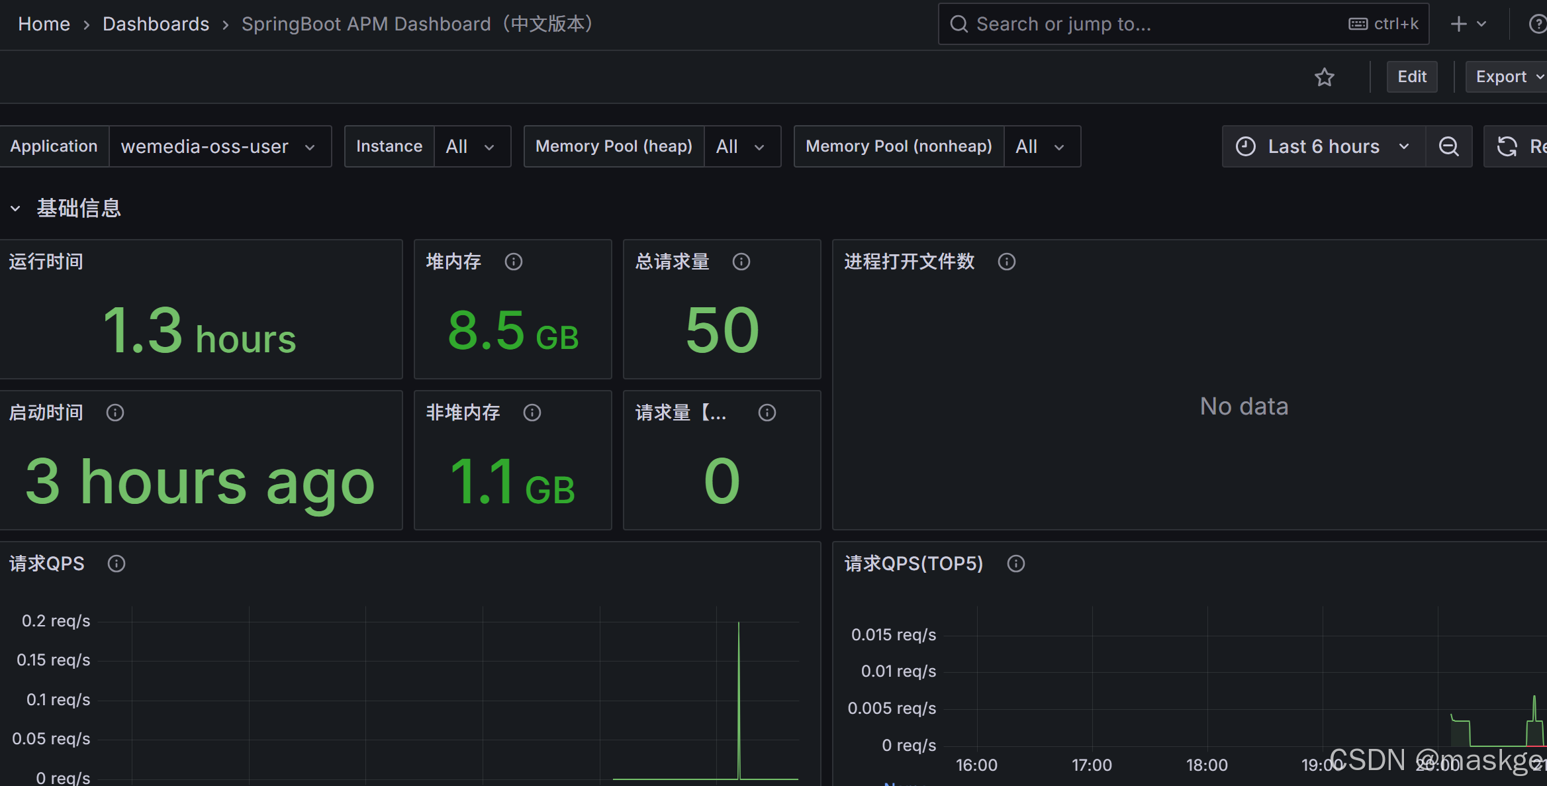Open the Application wemedia-oss-user dropdown
The width and height of the screenshot is (1547, 786).
click(x=219, y=146)
